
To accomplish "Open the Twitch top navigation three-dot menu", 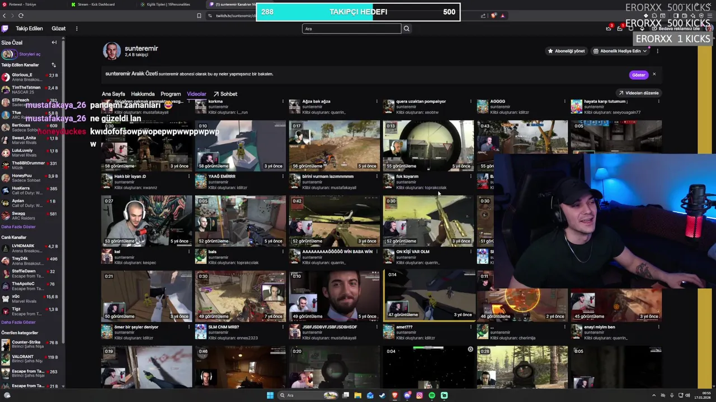I will [77, 28].
